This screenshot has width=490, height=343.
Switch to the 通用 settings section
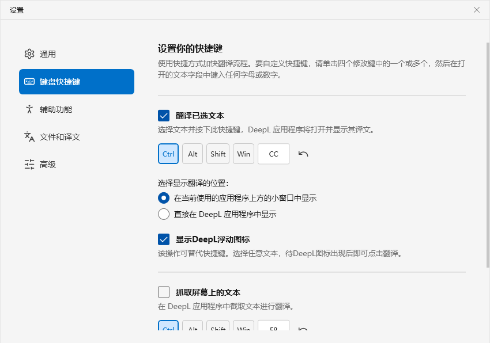coord(49,54)
